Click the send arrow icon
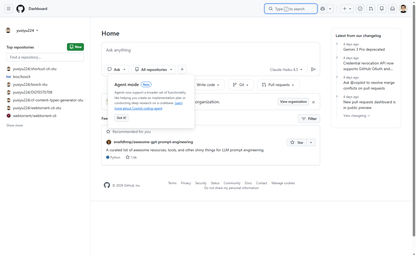416x257 pixels. 313,69
